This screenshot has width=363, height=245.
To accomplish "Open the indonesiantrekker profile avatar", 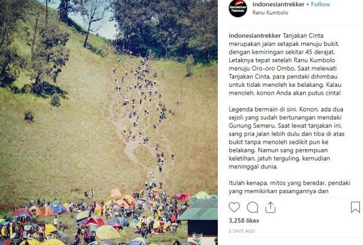I will [x=238, y=8].
